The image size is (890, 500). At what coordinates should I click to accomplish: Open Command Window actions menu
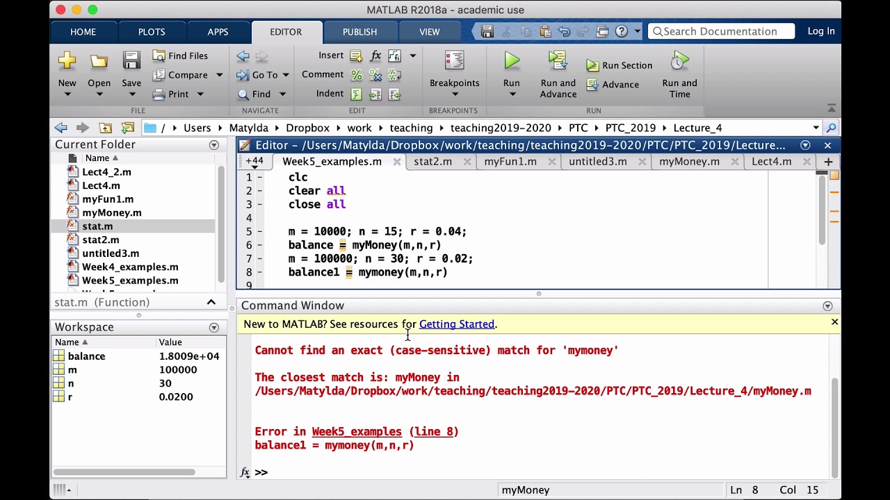tap(827, 306)
